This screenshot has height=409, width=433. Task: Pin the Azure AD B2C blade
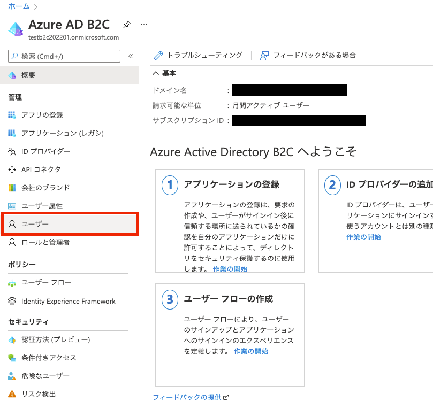(x=127, y=25)
